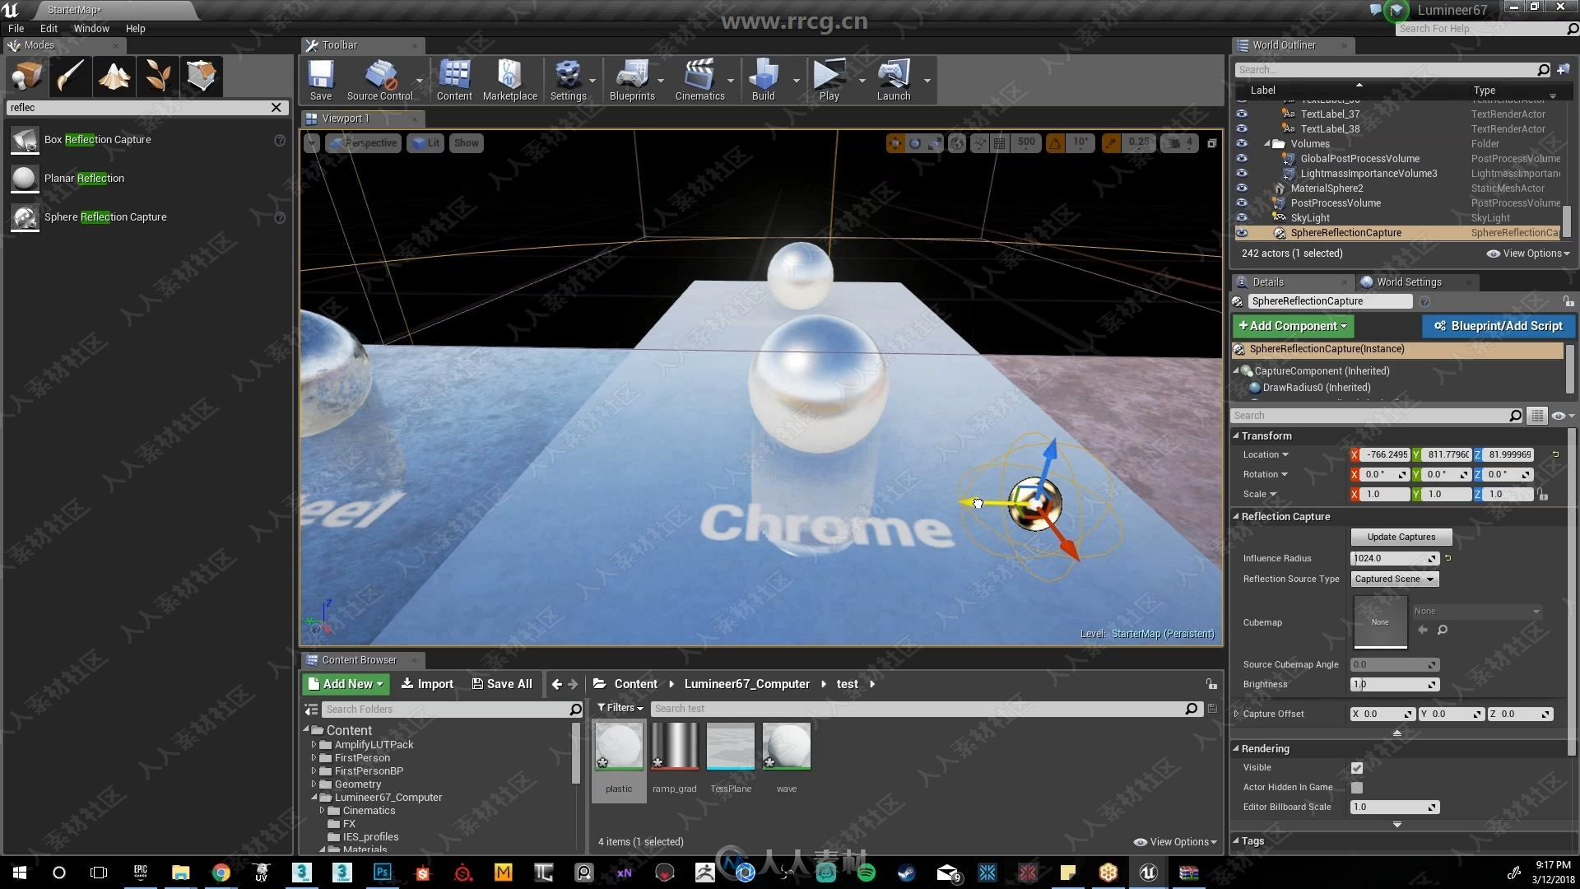Toggle rotation snap angle icon
The height and width of the screenshot is (889, 1580).
click(1055, 143)
